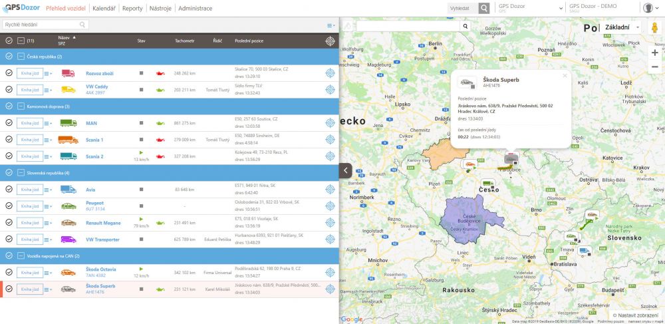Open Kniha jízd for Avia
665x324 pixels.
point(30,190)
